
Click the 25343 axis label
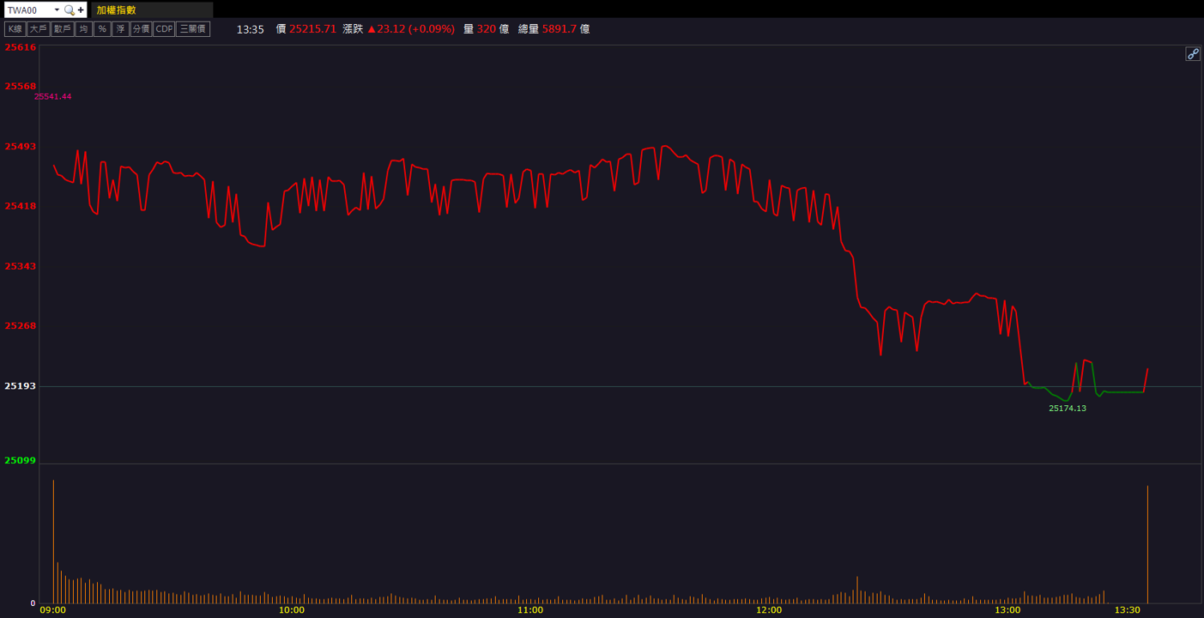pyautogui.click(x=21, y=267)
